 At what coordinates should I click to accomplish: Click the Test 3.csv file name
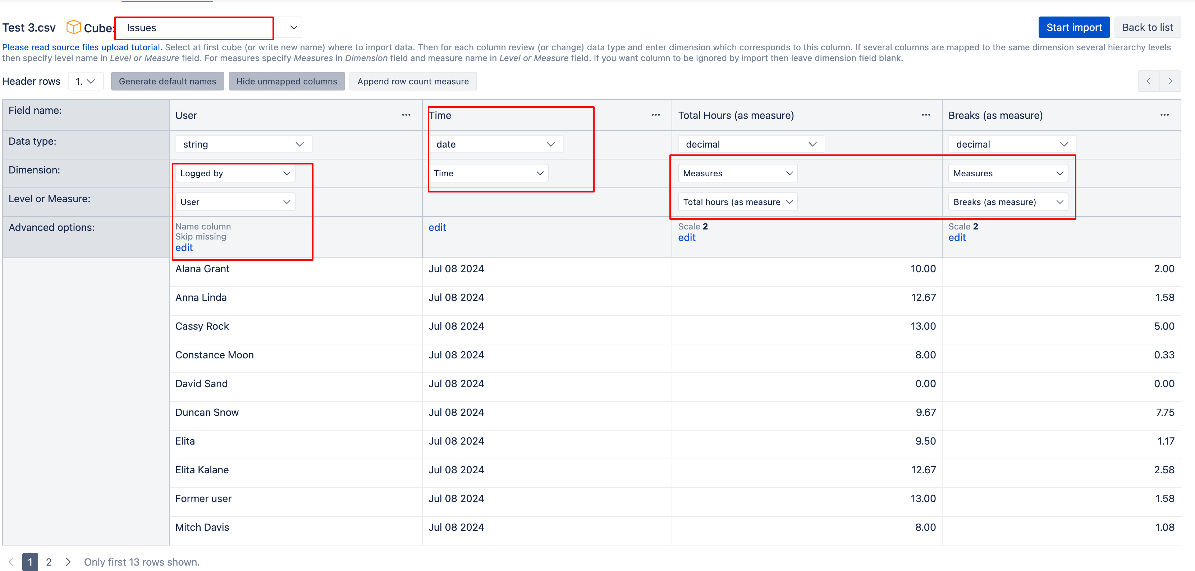pyautogui.click(x=29, y=28)
